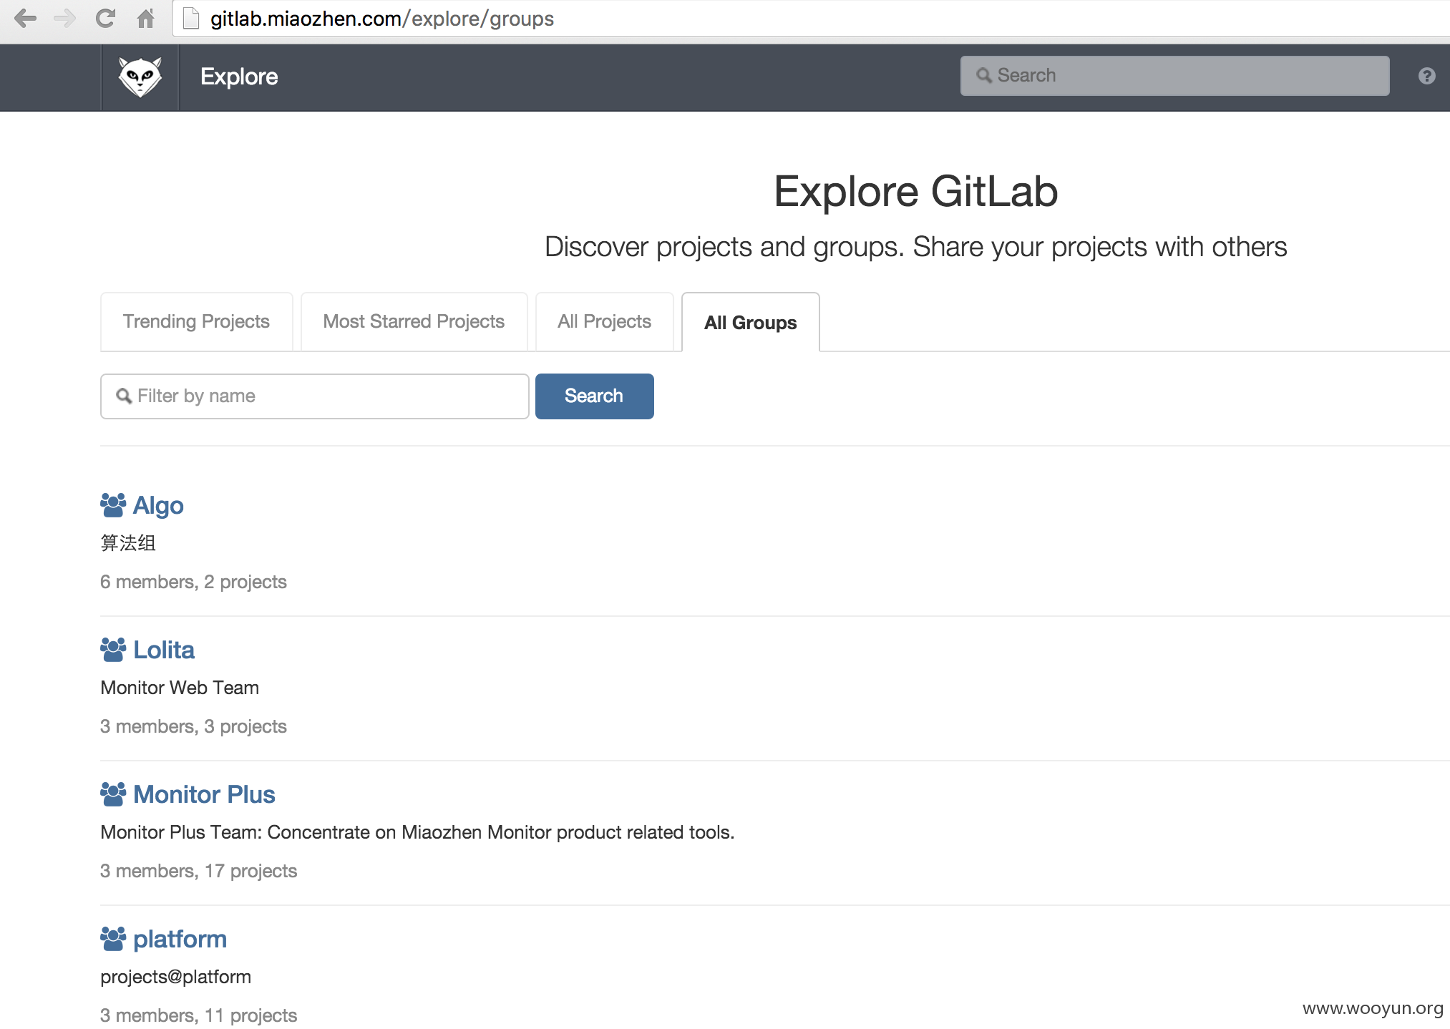1450x1029 pixels.
Task: Click the Explore header title
Action: pos(239,77)
